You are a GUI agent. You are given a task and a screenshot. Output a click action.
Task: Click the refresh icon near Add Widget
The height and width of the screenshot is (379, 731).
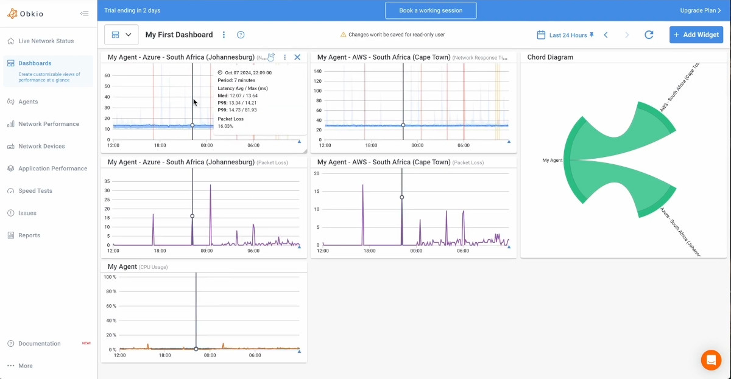coord(648,35)
